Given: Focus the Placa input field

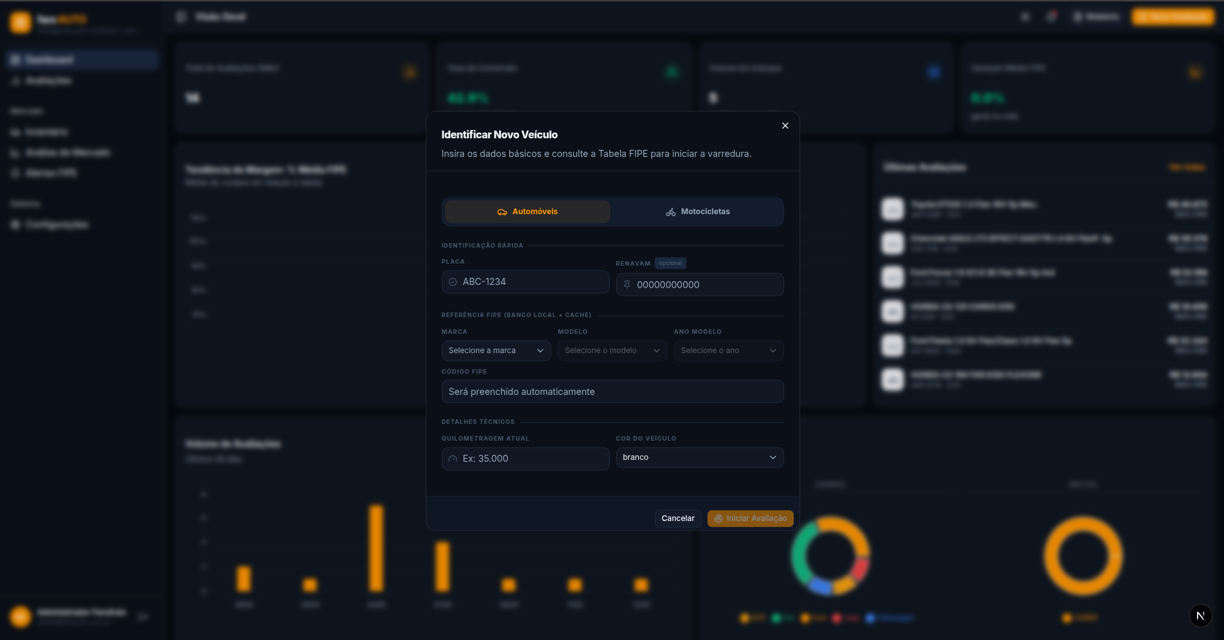Looking at the screenshot, I should (x=525, y=282).
